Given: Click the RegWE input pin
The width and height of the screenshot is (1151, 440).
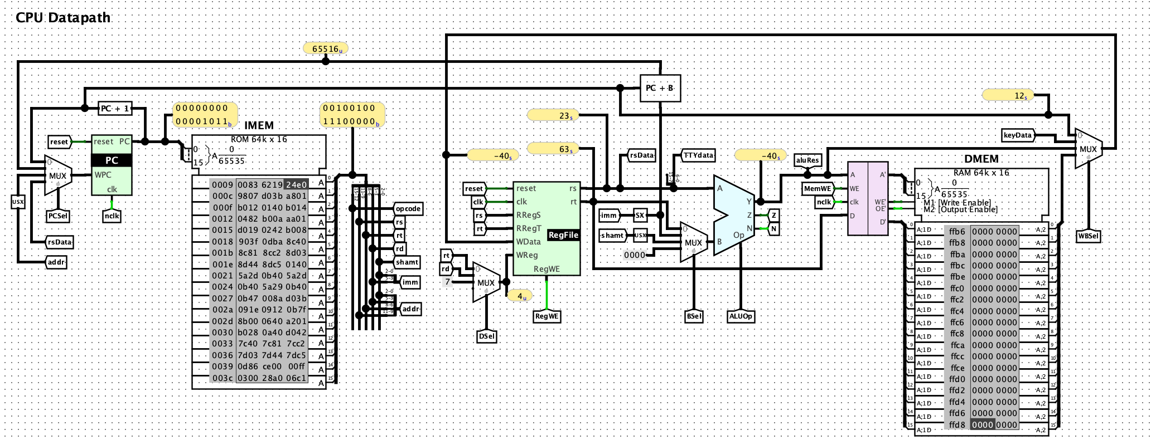Looking at the screenshot, I should click(x=547, y=316).
